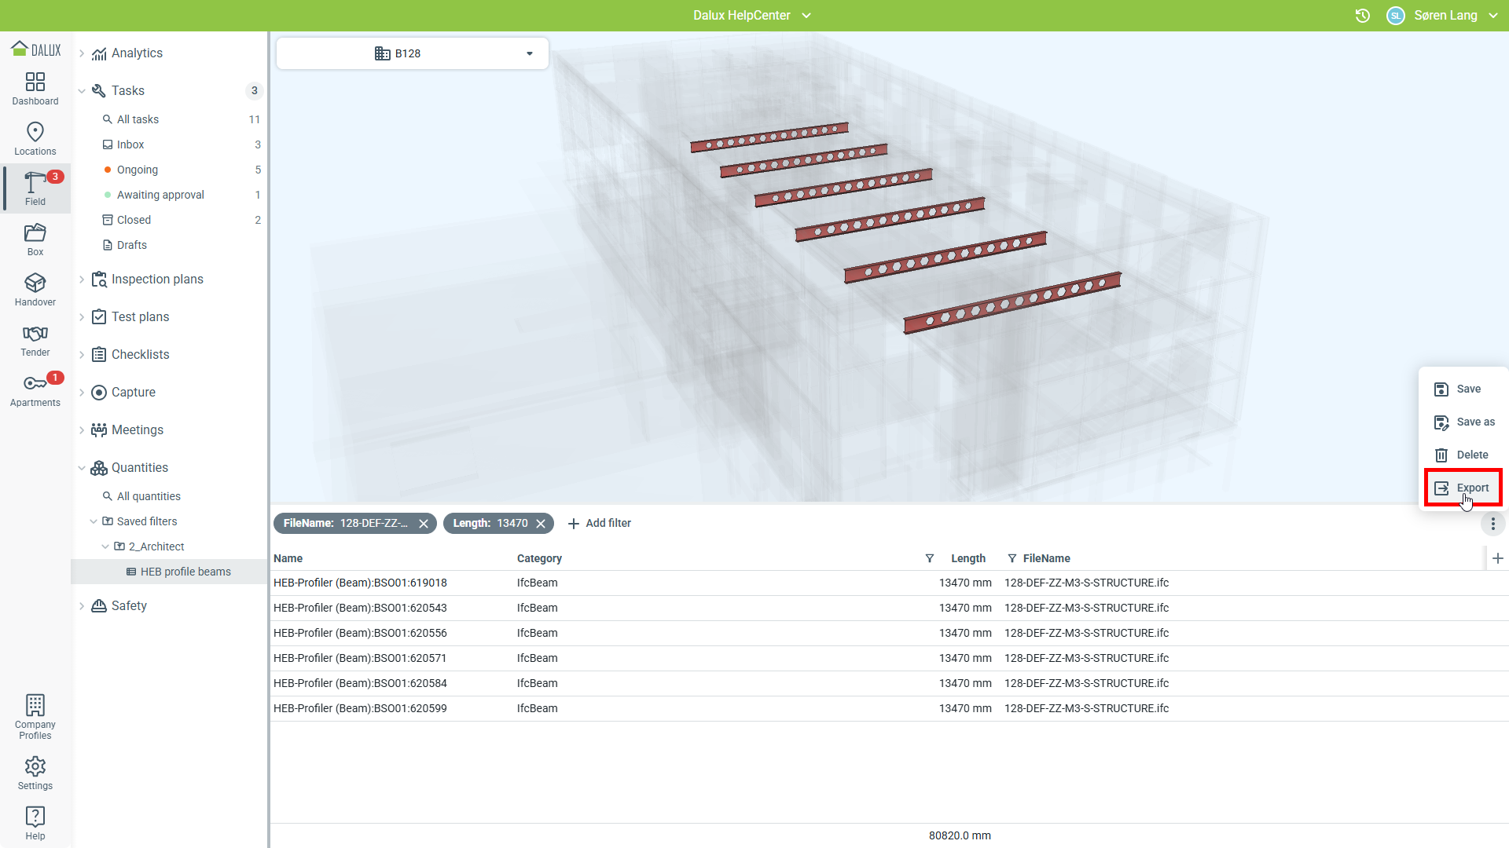Viewport: 1509px width, 848px height.
Task: Click the Add filter button
Action: pos(599,524)
